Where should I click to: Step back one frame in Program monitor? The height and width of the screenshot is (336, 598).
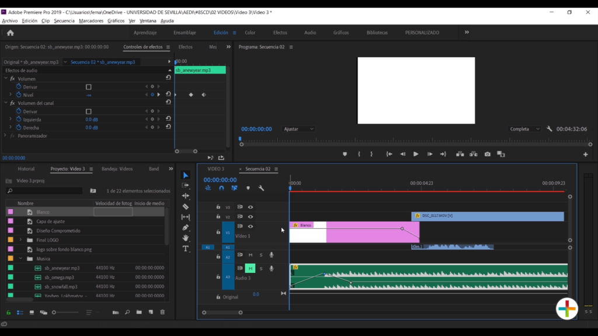point(403,154)
